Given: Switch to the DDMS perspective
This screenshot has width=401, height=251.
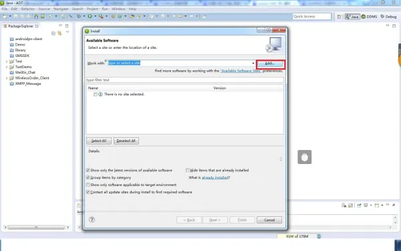Looking at the screenshot, I should (369, 17).
